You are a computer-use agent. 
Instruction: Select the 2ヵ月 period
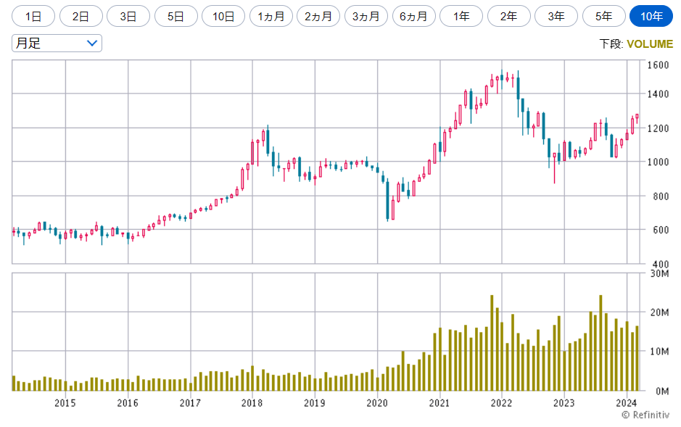coord(318,16)
